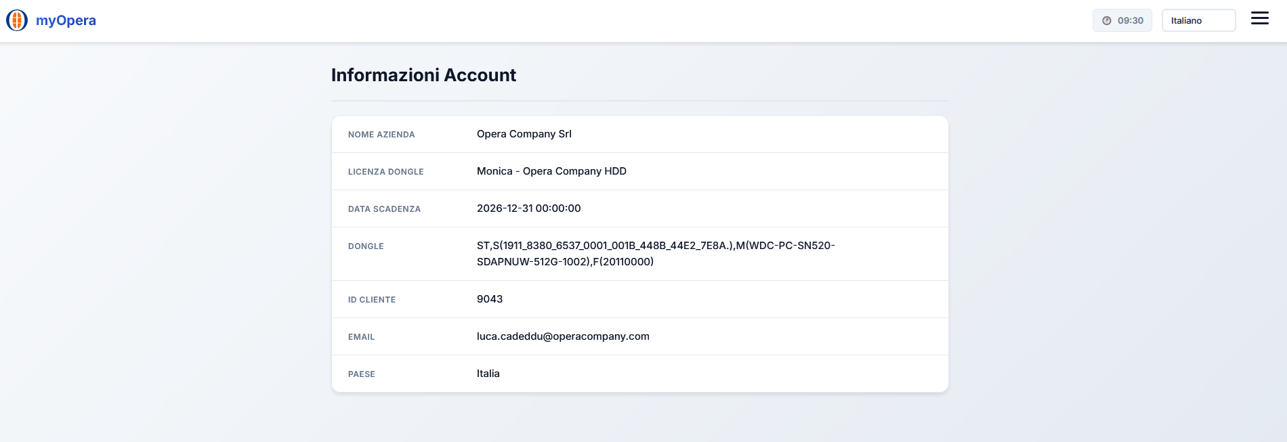The image size is (1287, 442).
Task: Open the hamburger menu
Action: point(1259,19)
